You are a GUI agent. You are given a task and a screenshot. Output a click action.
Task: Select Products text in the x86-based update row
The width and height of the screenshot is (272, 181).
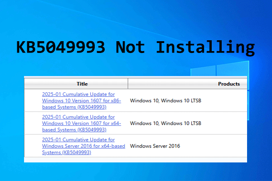pos(165,100)
